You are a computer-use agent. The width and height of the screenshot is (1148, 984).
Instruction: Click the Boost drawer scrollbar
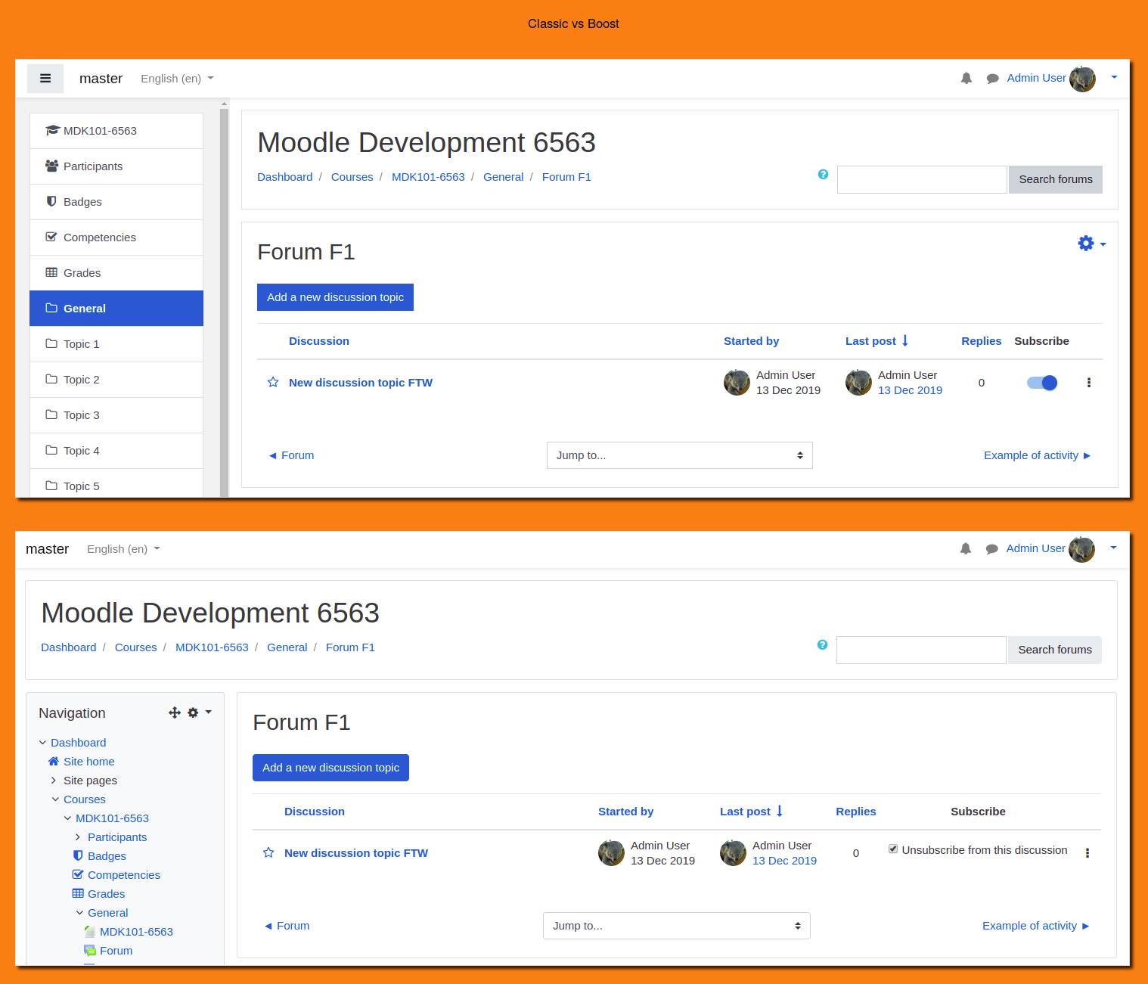(x=224, y=303)
